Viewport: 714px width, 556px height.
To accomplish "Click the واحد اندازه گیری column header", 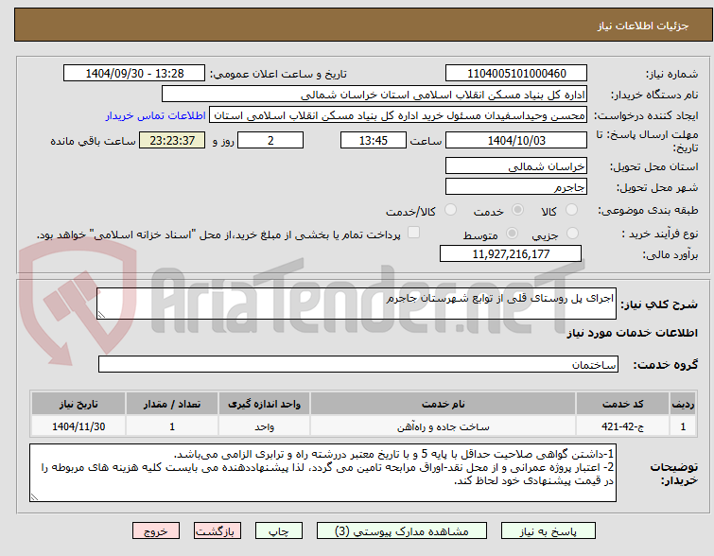I will click(x=264, y=404).
